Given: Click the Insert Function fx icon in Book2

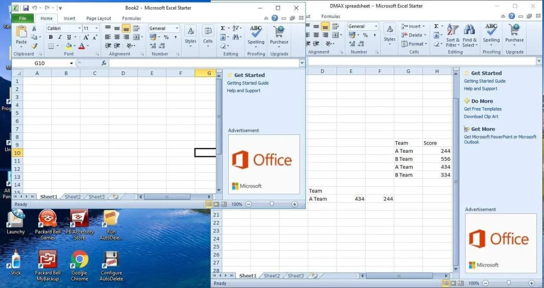Looking at the screenshot, I should coord(104,63).
